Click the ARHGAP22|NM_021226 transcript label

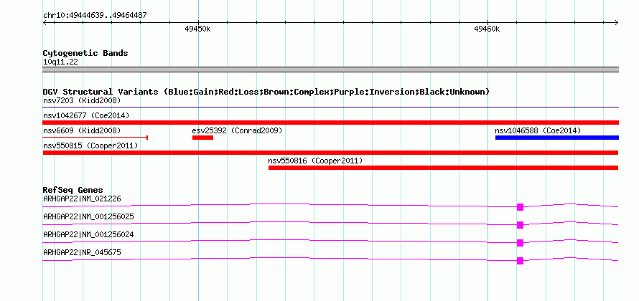tap(82, 199)
